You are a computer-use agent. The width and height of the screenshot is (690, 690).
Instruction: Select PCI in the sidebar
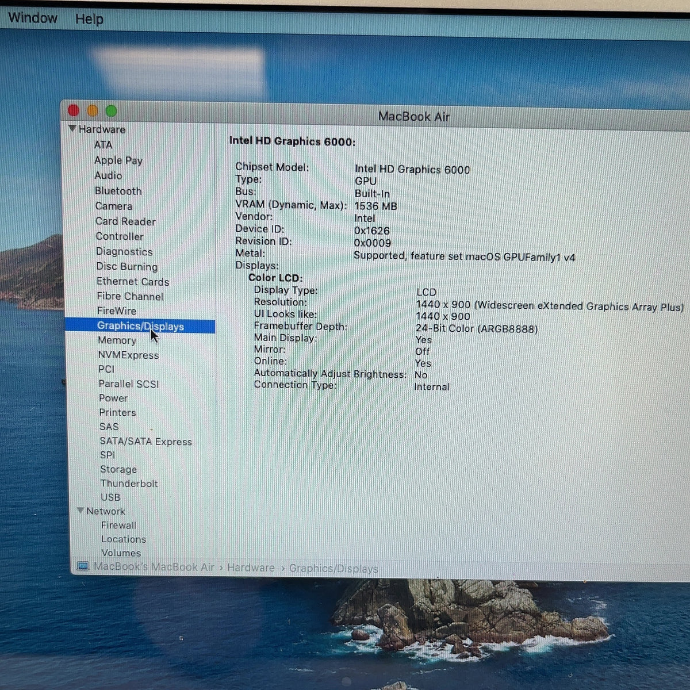[106, 369]
